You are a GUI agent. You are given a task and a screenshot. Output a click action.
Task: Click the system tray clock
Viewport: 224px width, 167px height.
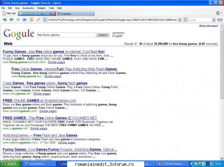coord(218,164)
